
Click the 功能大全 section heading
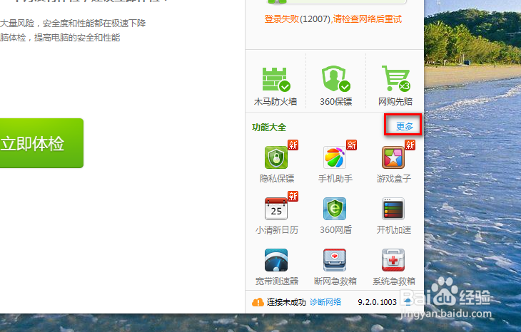(x=269, y=128)
